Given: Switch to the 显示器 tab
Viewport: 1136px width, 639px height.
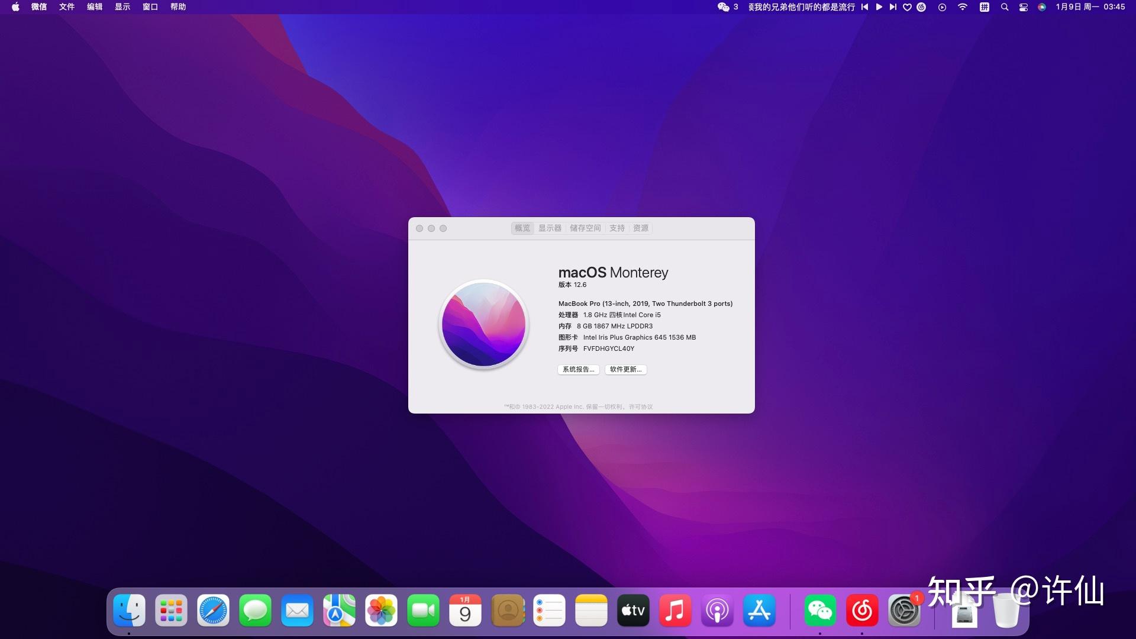Looking at the screenshot, I should [x=550, y=228].
